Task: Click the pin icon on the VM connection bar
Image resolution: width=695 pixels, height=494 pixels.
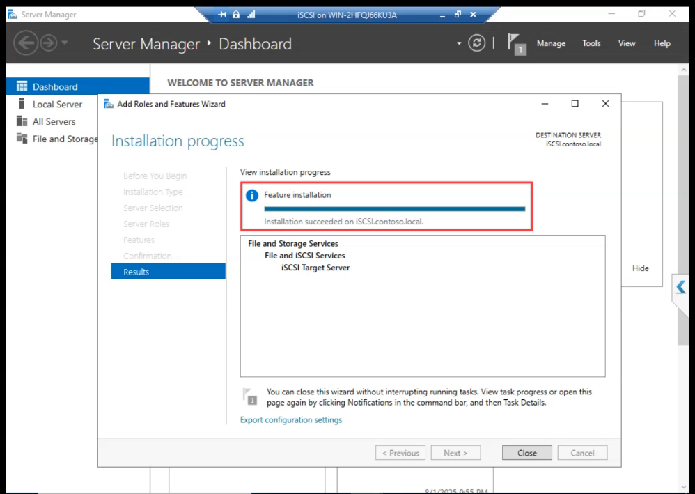Action: point(223,15)
